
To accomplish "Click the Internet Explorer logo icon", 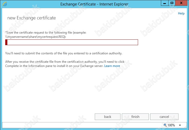I will (x=5, y=4).
